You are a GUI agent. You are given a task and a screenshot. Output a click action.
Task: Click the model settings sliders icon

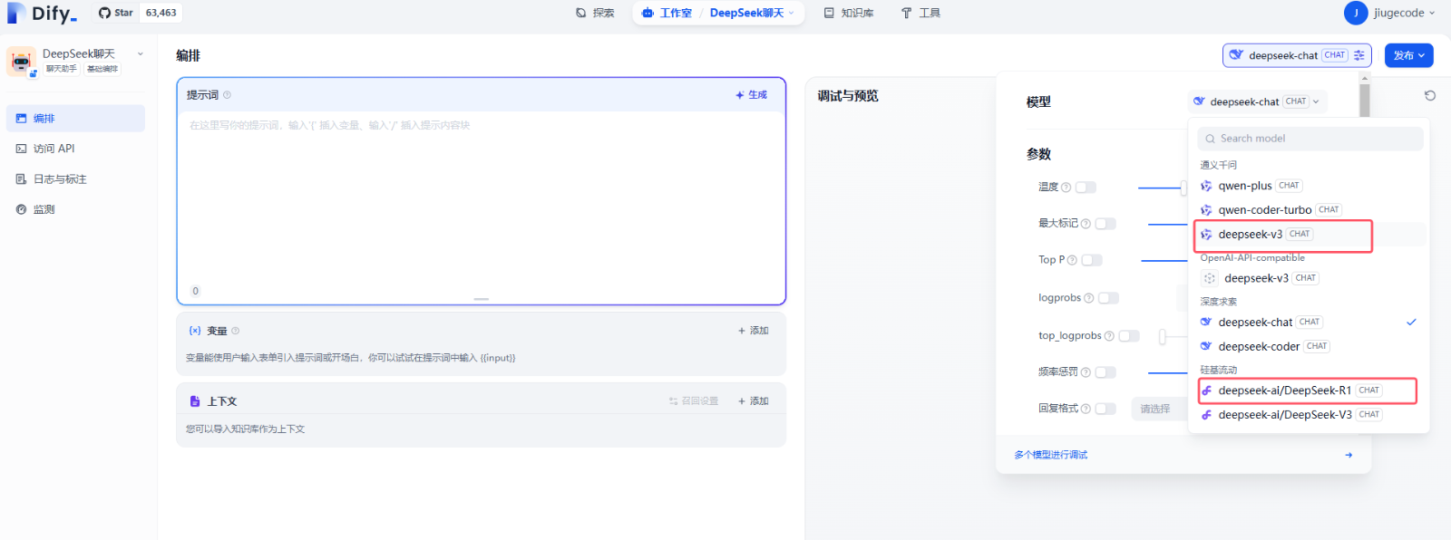click(1358, 55)
